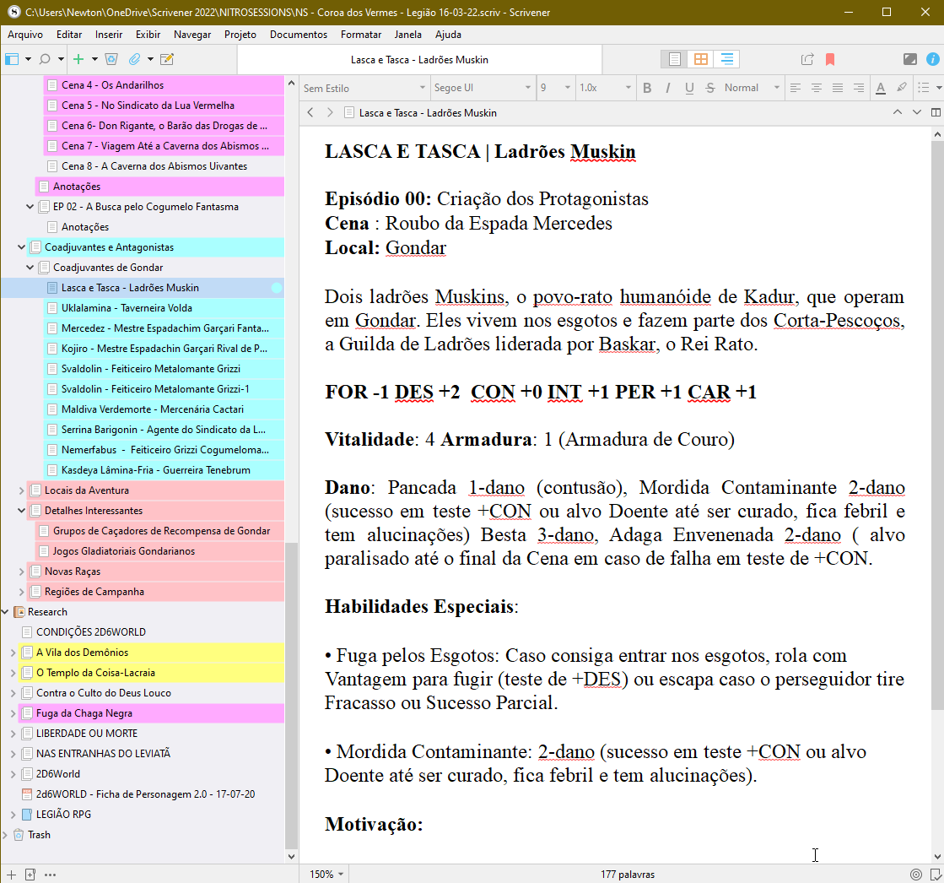This screenshot has height=883, width=944.
Task: Open the View binder options icon
Action: point(12,59)
